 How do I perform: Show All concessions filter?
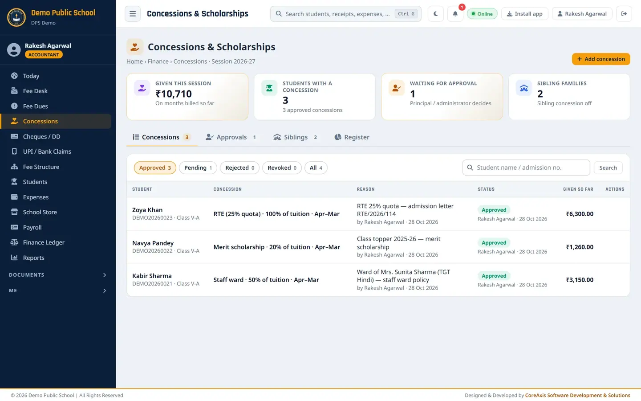click(x=316, y=168)
